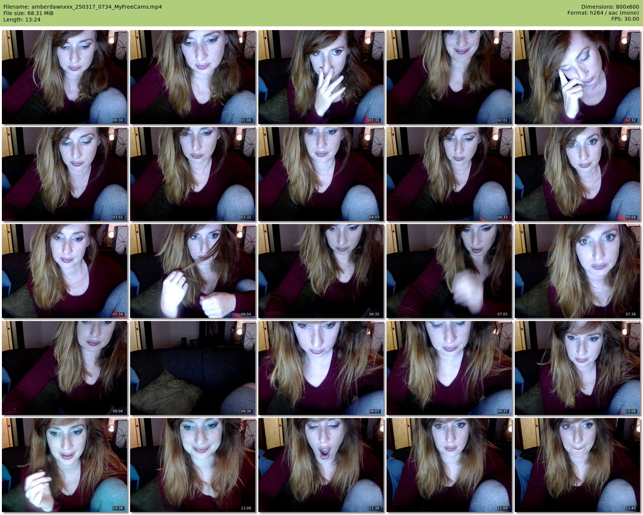643x515 pixels.
Task: Click the 'FPS: 30.00' text
Action: (x=625, y=19)
